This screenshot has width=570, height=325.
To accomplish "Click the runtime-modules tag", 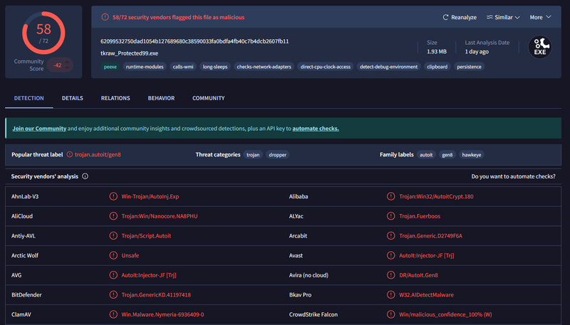I will (145, 67).
